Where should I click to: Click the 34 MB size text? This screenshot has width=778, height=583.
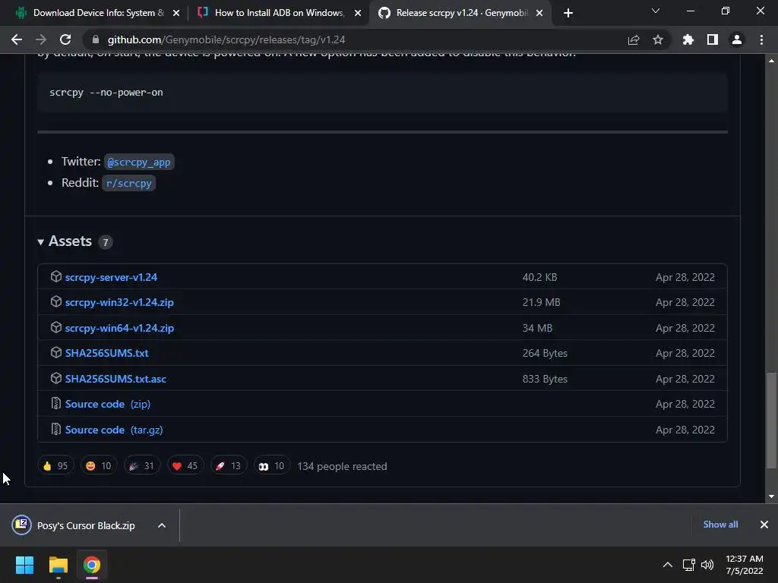[537, 328]
